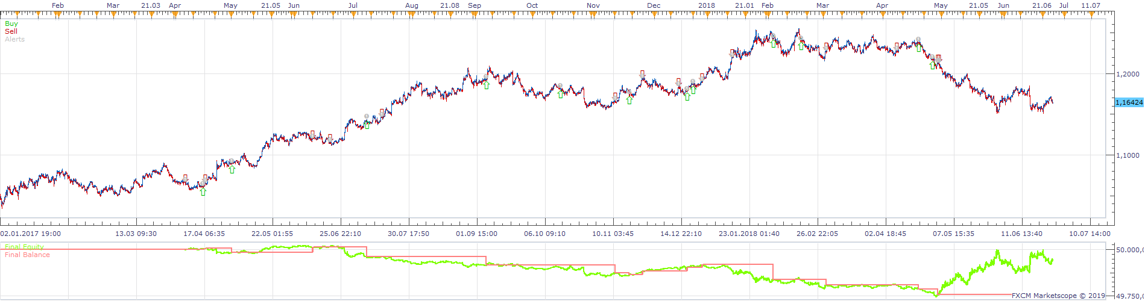Click the green buy arrow in July 2017
This screenshot has height=301, width=1145.
click(x=367, y=125)
